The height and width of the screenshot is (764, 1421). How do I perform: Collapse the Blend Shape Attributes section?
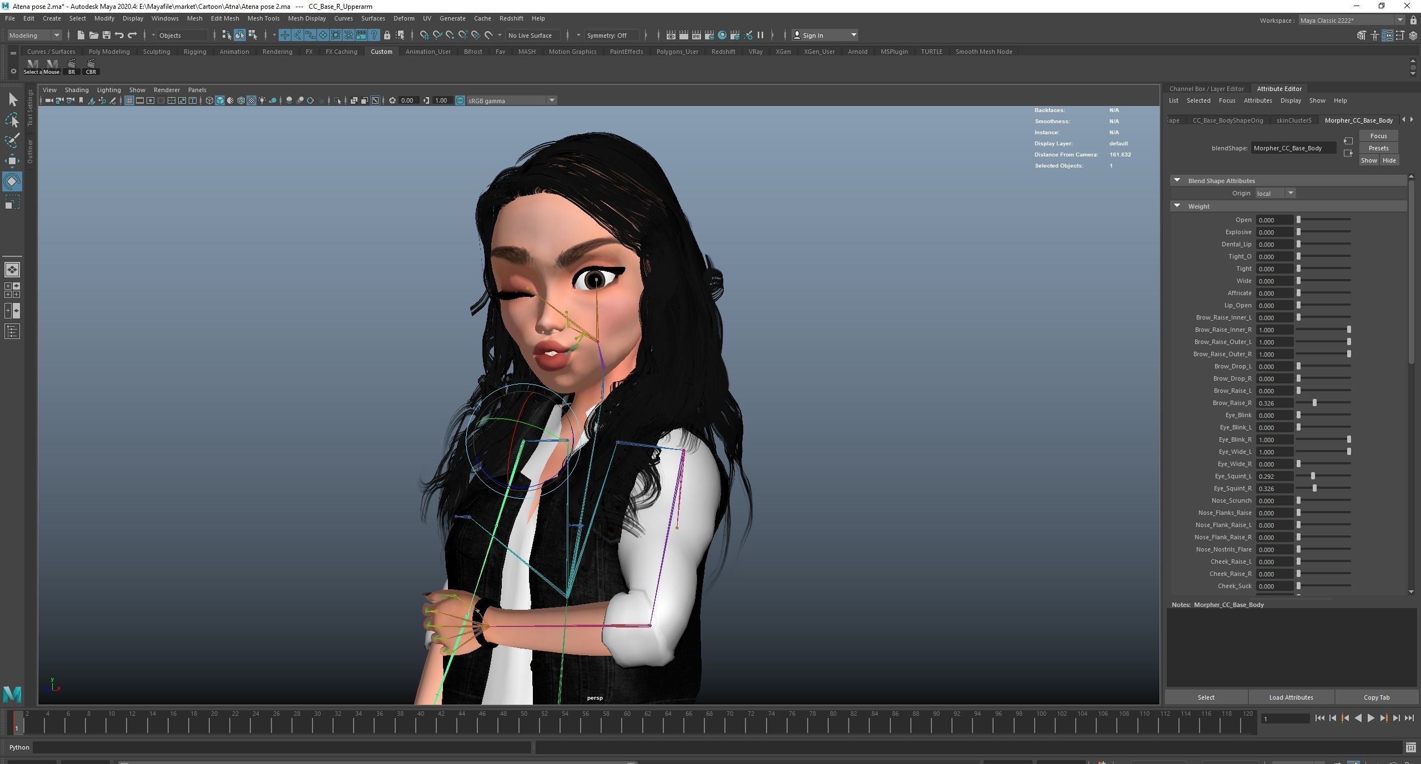pyautogui.click(x=1177, y=180)
